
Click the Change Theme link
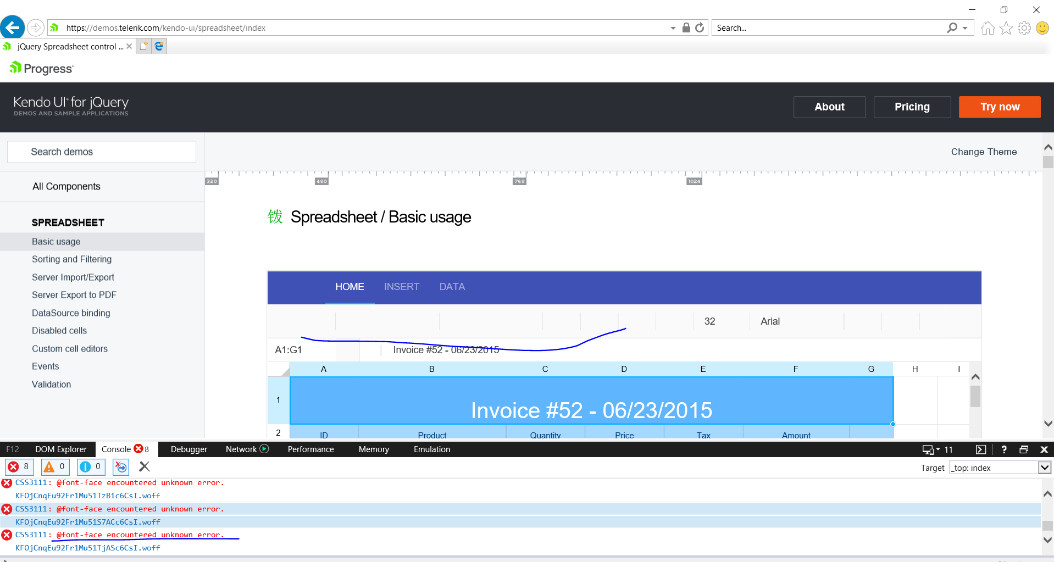pyautogui.click(x=984, y=152)
